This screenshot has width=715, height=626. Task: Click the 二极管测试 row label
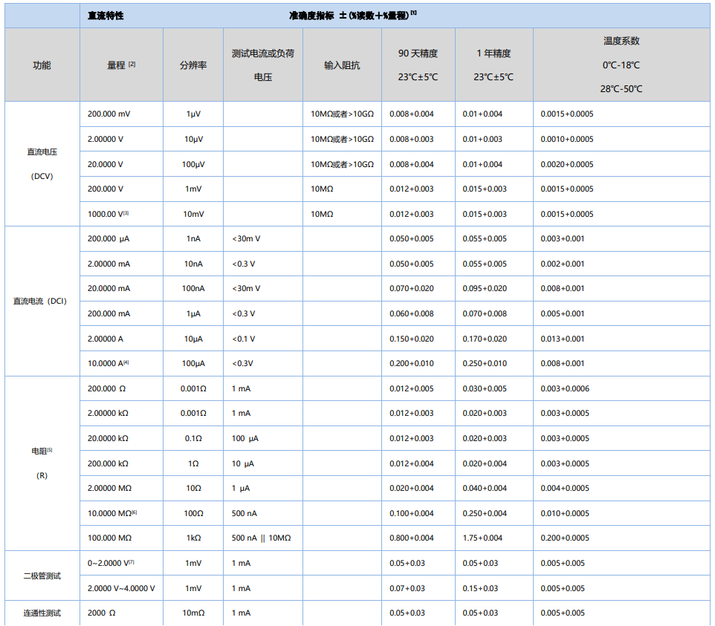pyautogui.click(x=42, y=576)
